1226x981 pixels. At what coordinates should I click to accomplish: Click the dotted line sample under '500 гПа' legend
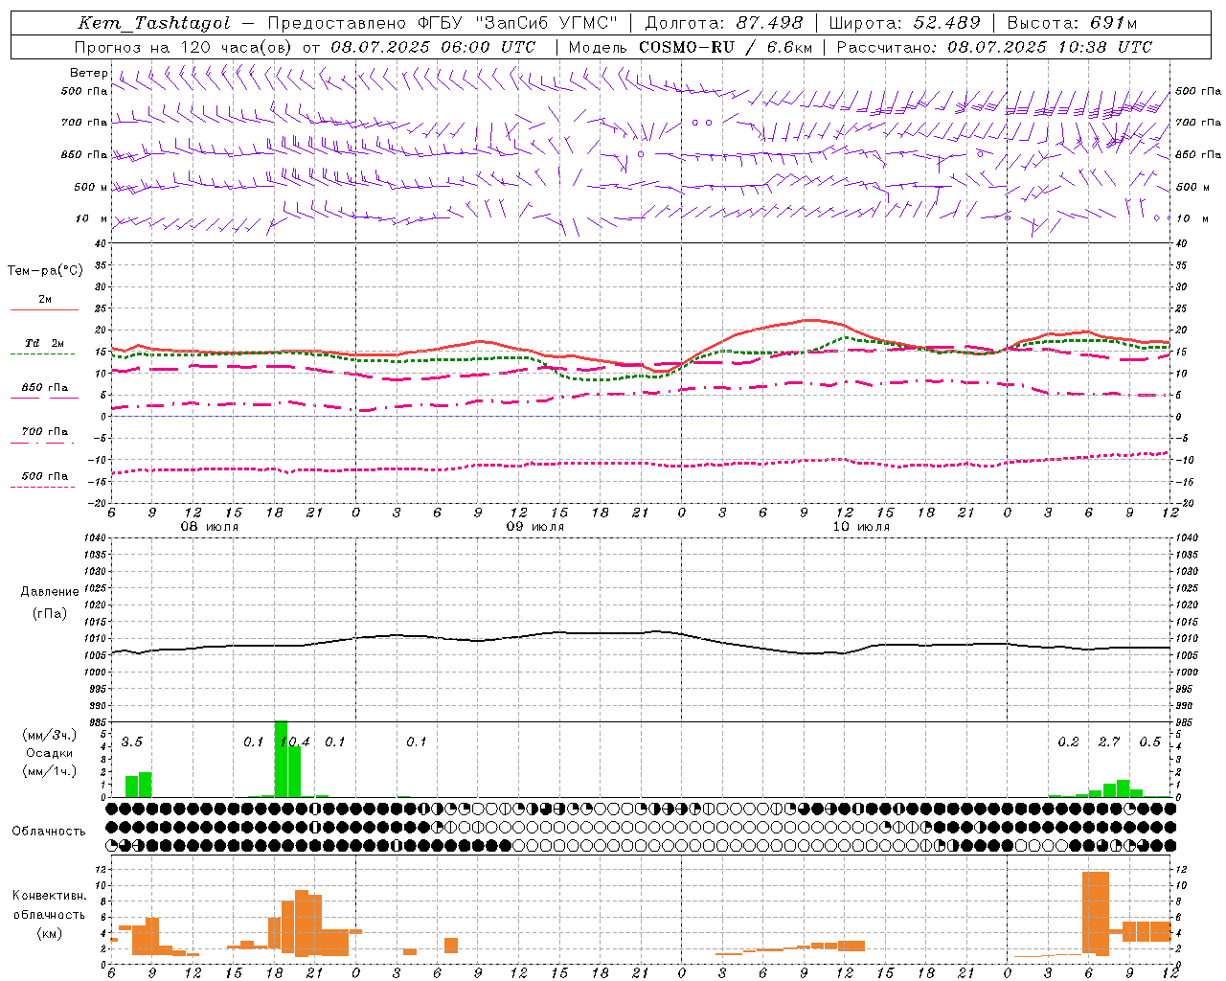(x=42, y=488)
